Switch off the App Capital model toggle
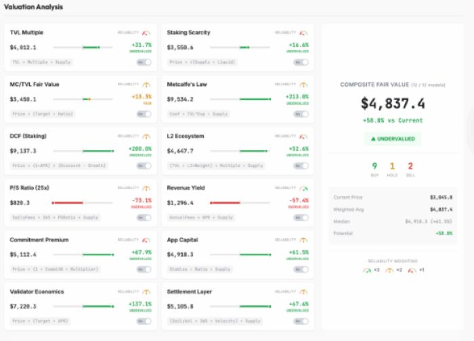Image resolution: width=474 pixels, height=341 pixels. pos(301,269)
